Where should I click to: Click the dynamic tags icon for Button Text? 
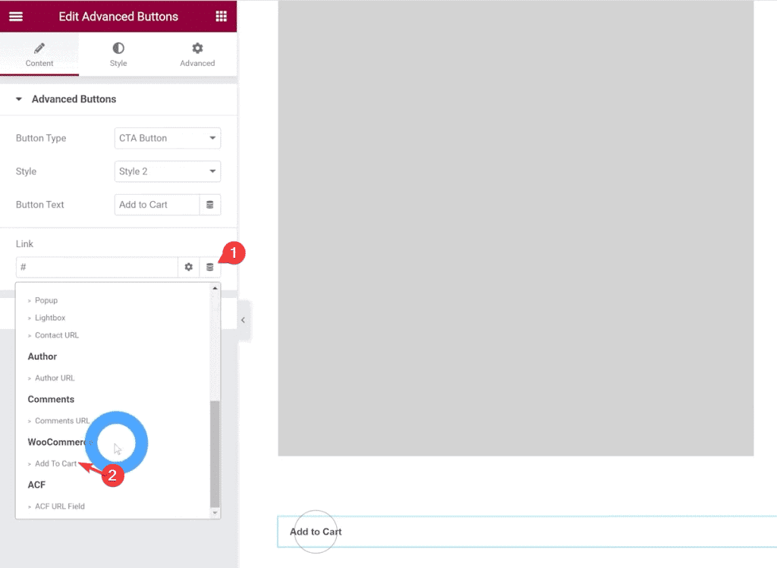(x=210, y=205)
